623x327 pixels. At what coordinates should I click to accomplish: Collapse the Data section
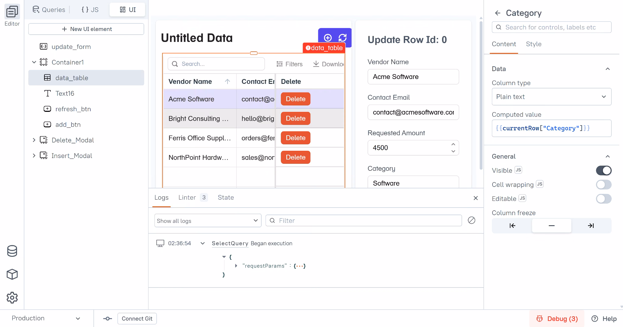[607, 69]
